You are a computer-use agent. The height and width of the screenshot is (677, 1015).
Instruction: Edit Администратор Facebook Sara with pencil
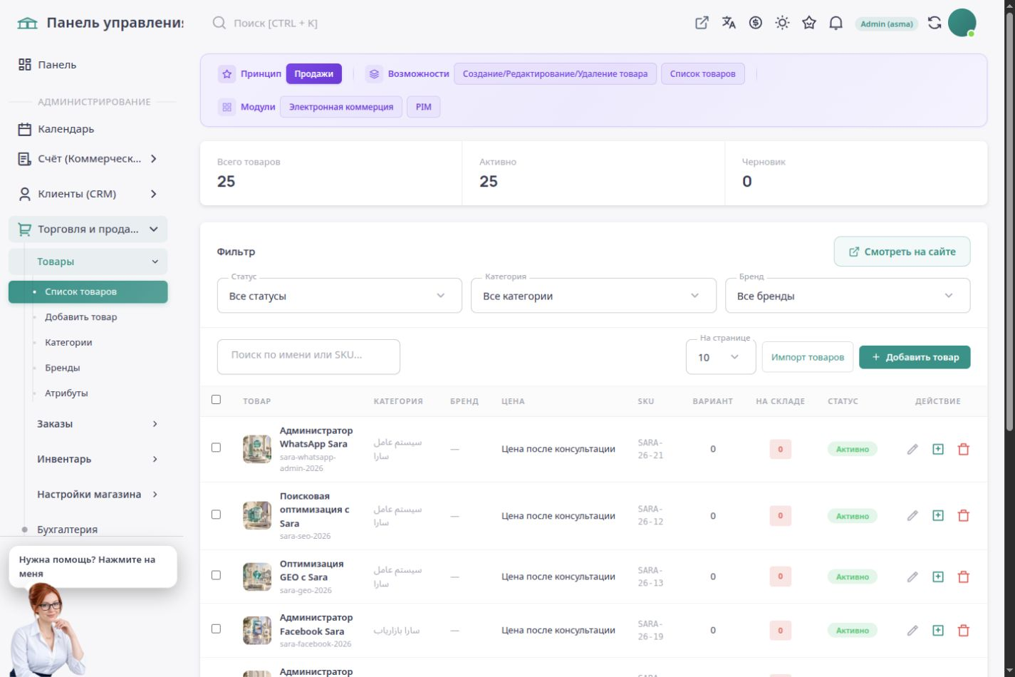coord(912,630)
